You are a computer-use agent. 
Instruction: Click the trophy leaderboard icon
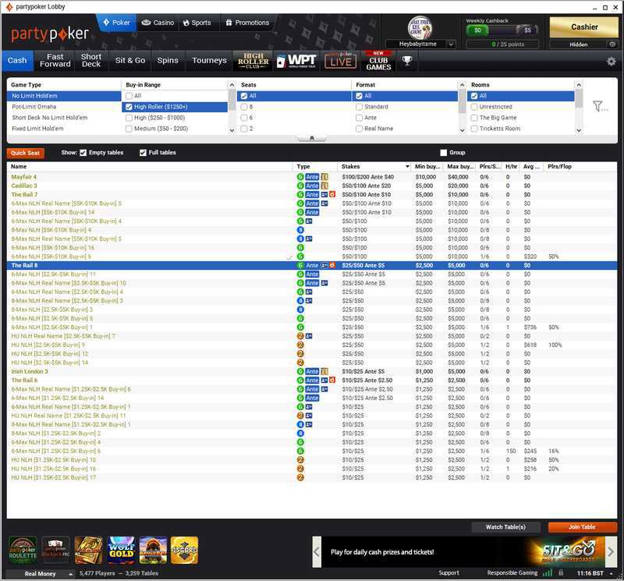pos(407,60)
